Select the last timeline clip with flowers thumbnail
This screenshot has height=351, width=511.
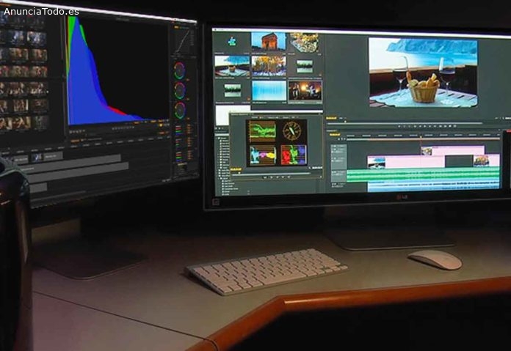[x=486, y=160]
